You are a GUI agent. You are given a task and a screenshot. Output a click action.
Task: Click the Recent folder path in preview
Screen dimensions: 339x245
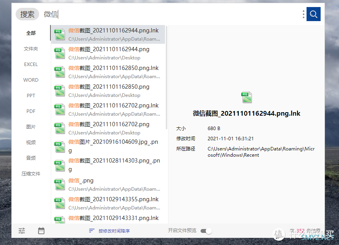point(261,152)
